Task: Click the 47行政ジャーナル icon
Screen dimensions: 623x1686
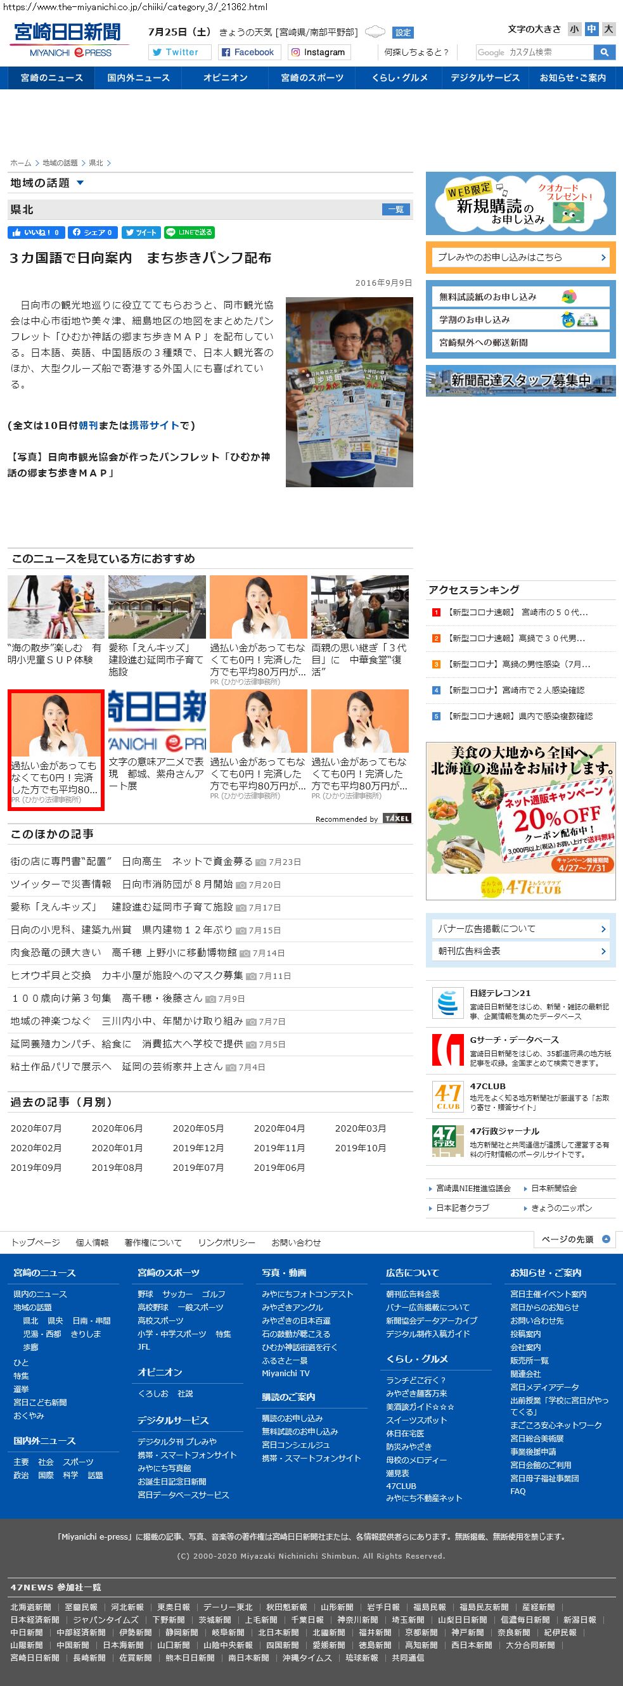Action: click(448, 1142)
